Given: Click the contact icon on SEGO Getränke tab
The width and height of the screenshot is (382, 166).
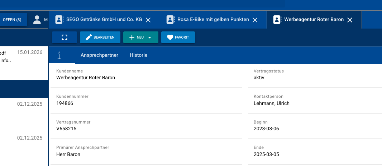Looking at the screenshot, I should point(59,20).
